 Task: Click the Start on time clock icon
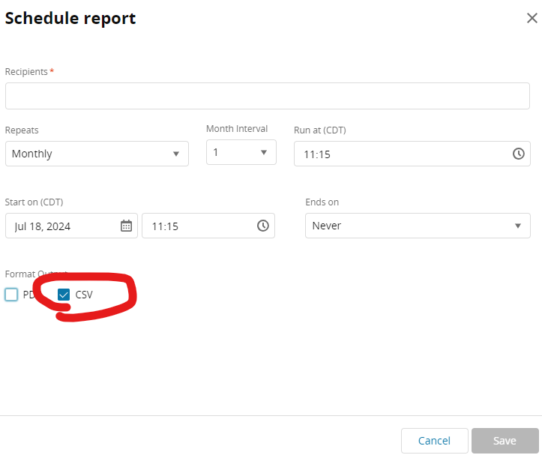tap(263, 226)
